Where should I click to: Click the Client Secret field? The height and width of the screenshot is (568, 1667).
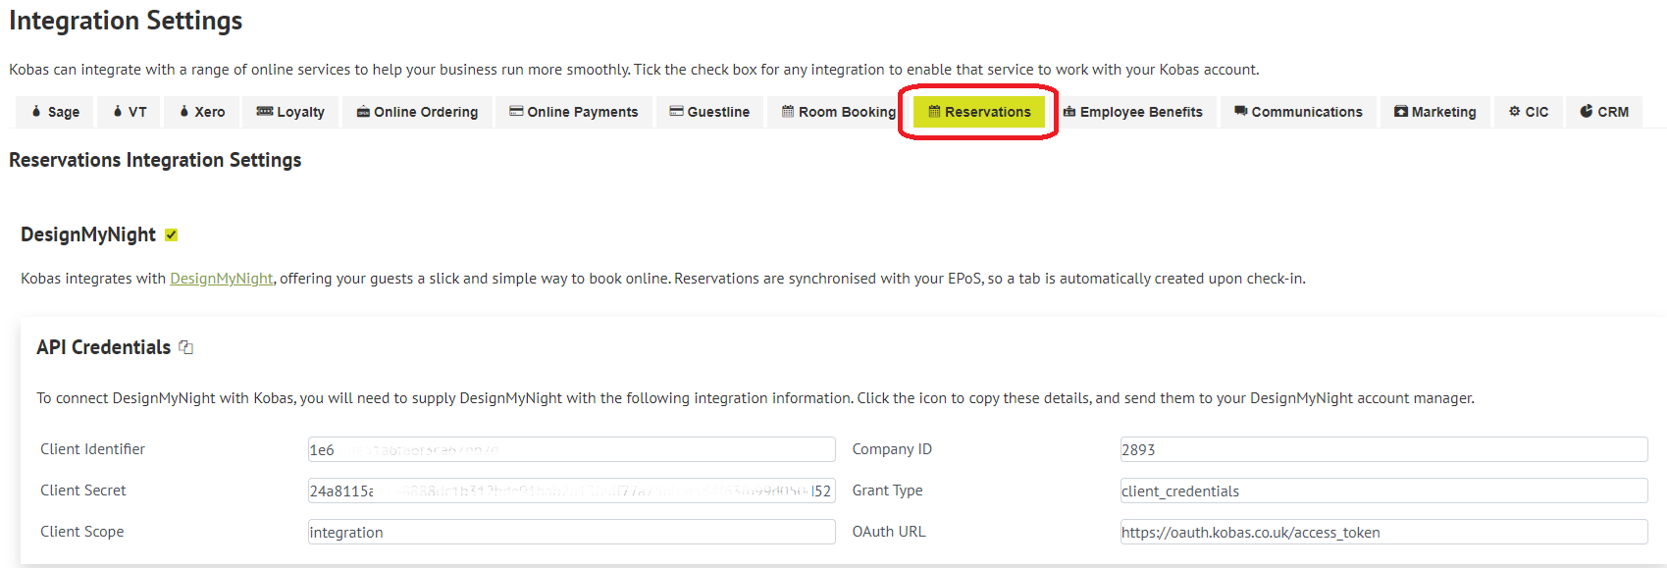point(571,491)
